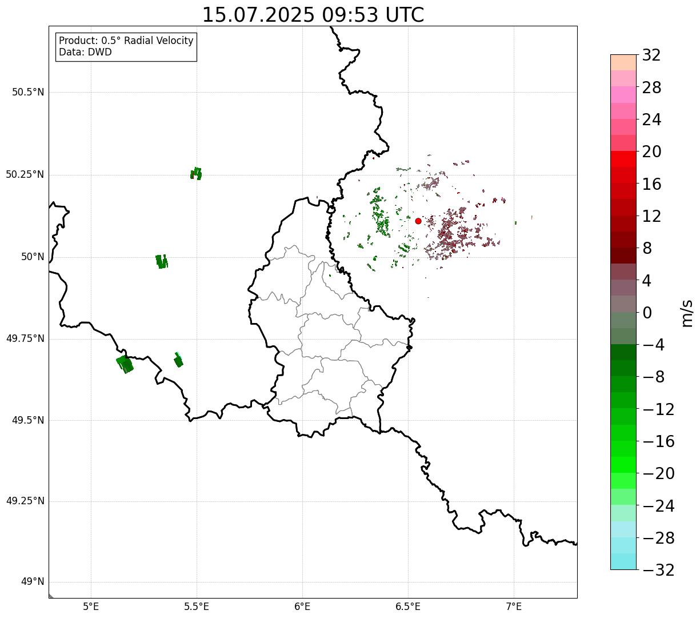Click the colorbar tick label 8

(x=647, y=248)
